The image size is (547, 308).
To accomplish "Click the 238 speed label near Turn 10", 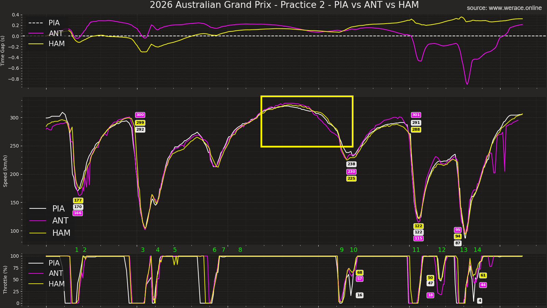I will [x=351, y=164].
